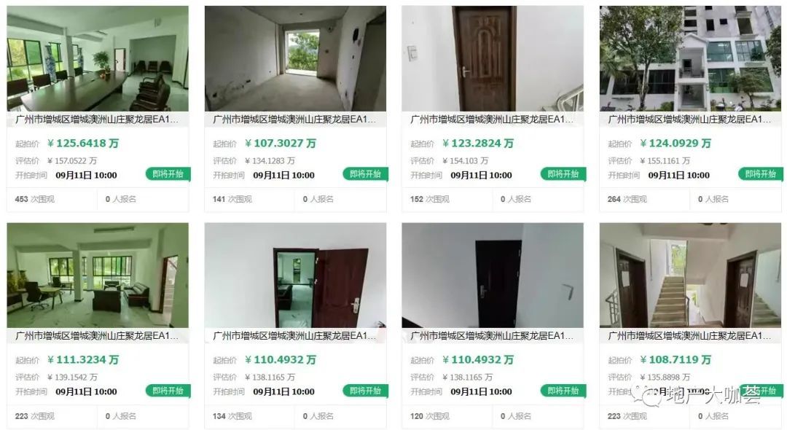Viewport: 787px width, 430px height.
Task: View the building exterior listing photo
Action: click(x=690, y=58)
